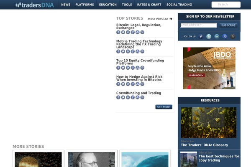
Task: Pin Mobile Trading Technology story on Pinterest
Action: pos(142,51)
